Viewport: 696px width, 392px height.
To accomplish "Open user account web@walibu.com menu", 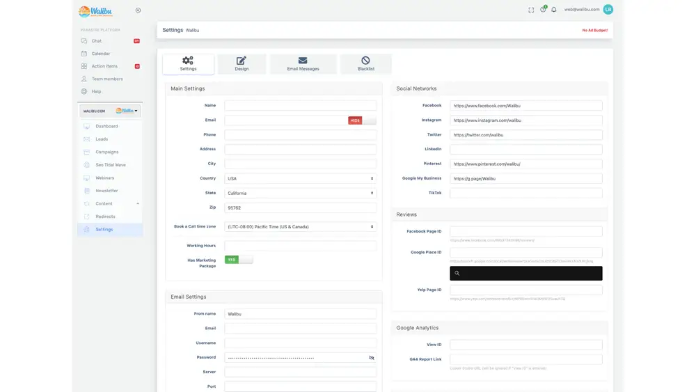I will point(581,9).
